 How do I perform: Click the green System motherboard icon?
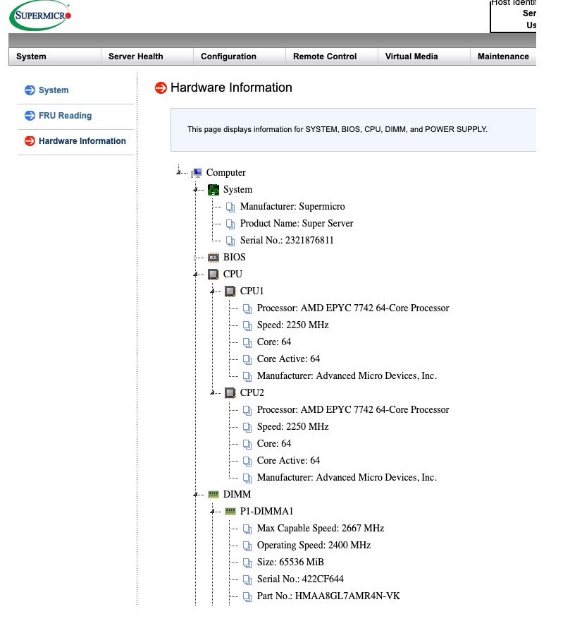coord(213,190)
